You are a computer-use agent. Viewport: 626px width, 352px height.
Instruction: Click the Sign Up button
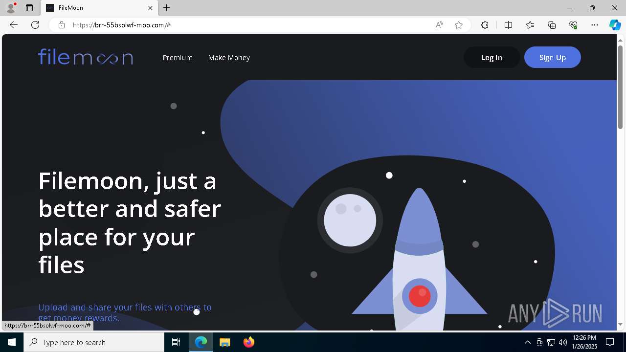click(x=553, y=57)
